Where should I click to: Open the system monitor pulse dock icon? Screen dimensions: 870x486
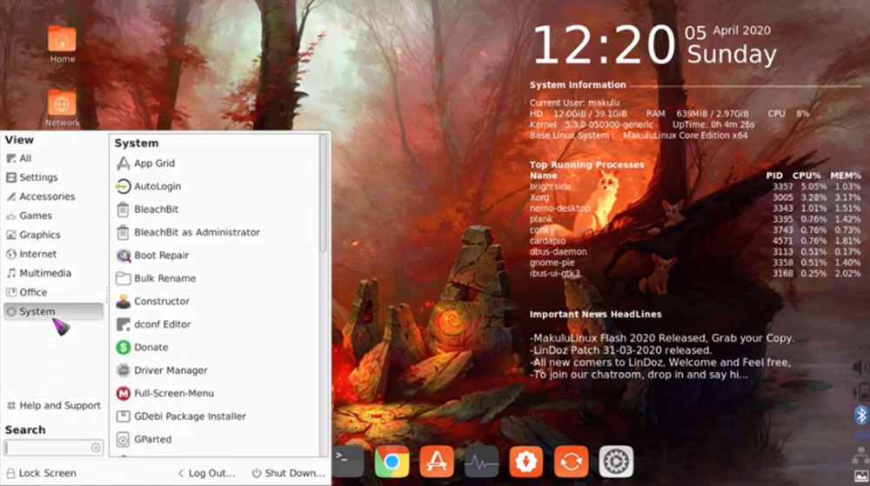click(482, 461)
